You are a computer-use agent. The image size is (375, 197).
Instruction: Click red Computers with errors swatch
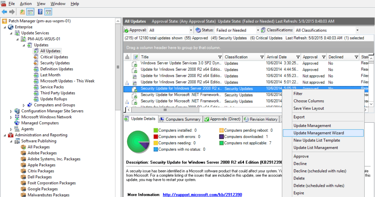(x=156, y=137)
